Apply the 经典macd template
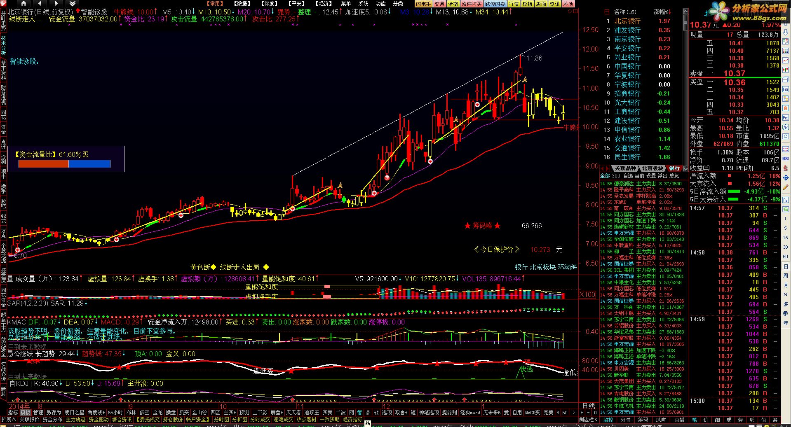This screenshot has width=791, height=427. tap(470, 412)
